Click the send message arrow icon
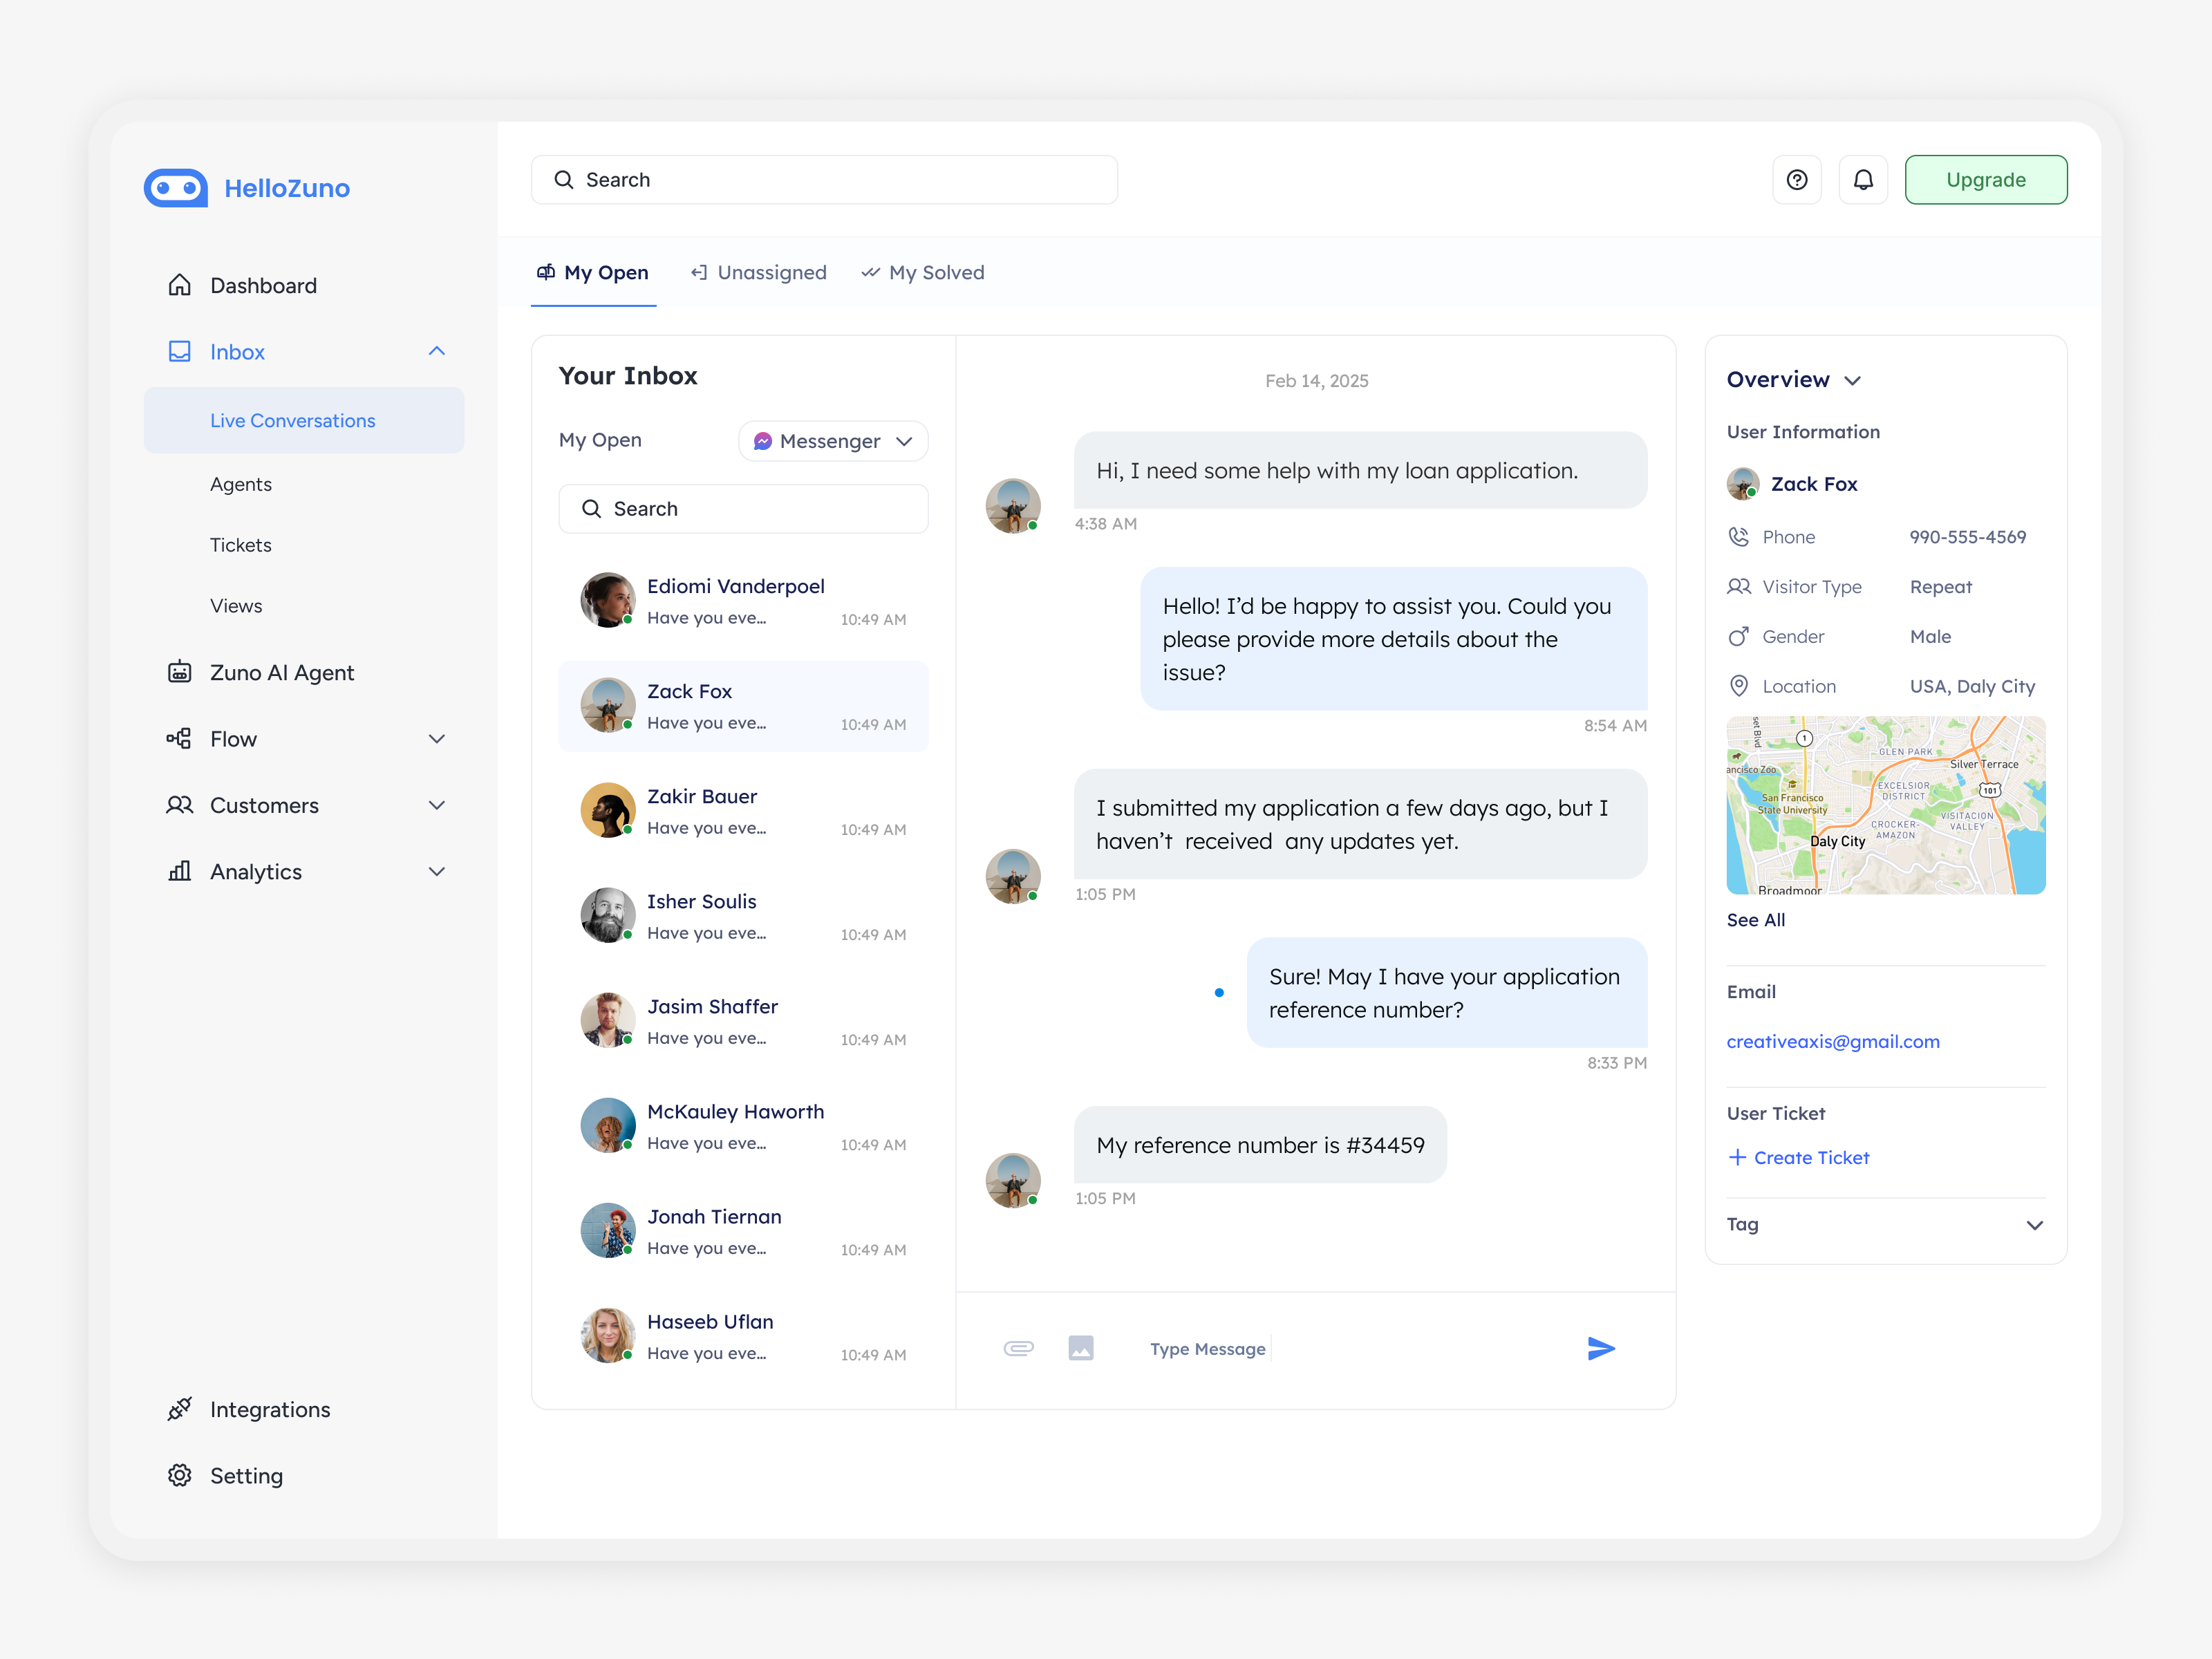 pos(1600,1348)
